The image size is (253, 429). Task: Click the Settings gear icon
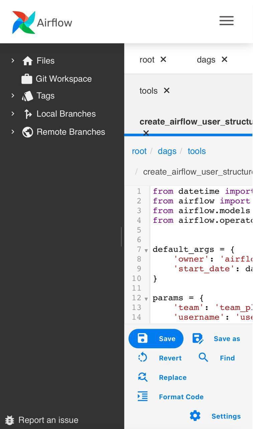(195, 416)
